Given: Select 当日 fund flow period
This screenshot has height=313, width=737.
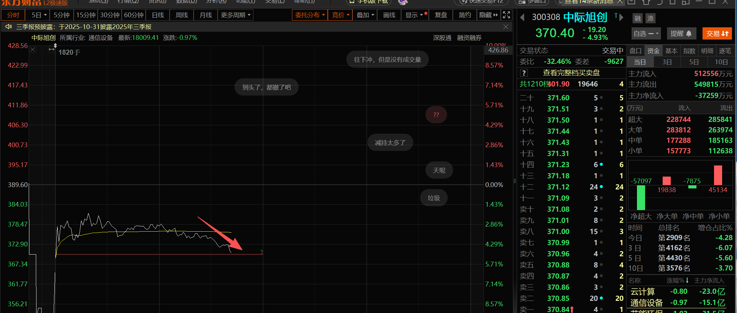Looking at the screenshot, I should [x=640, y=62].
